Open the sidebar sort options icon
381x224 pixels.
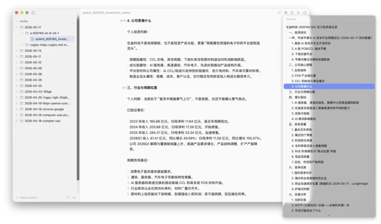[x=74, y=198]
